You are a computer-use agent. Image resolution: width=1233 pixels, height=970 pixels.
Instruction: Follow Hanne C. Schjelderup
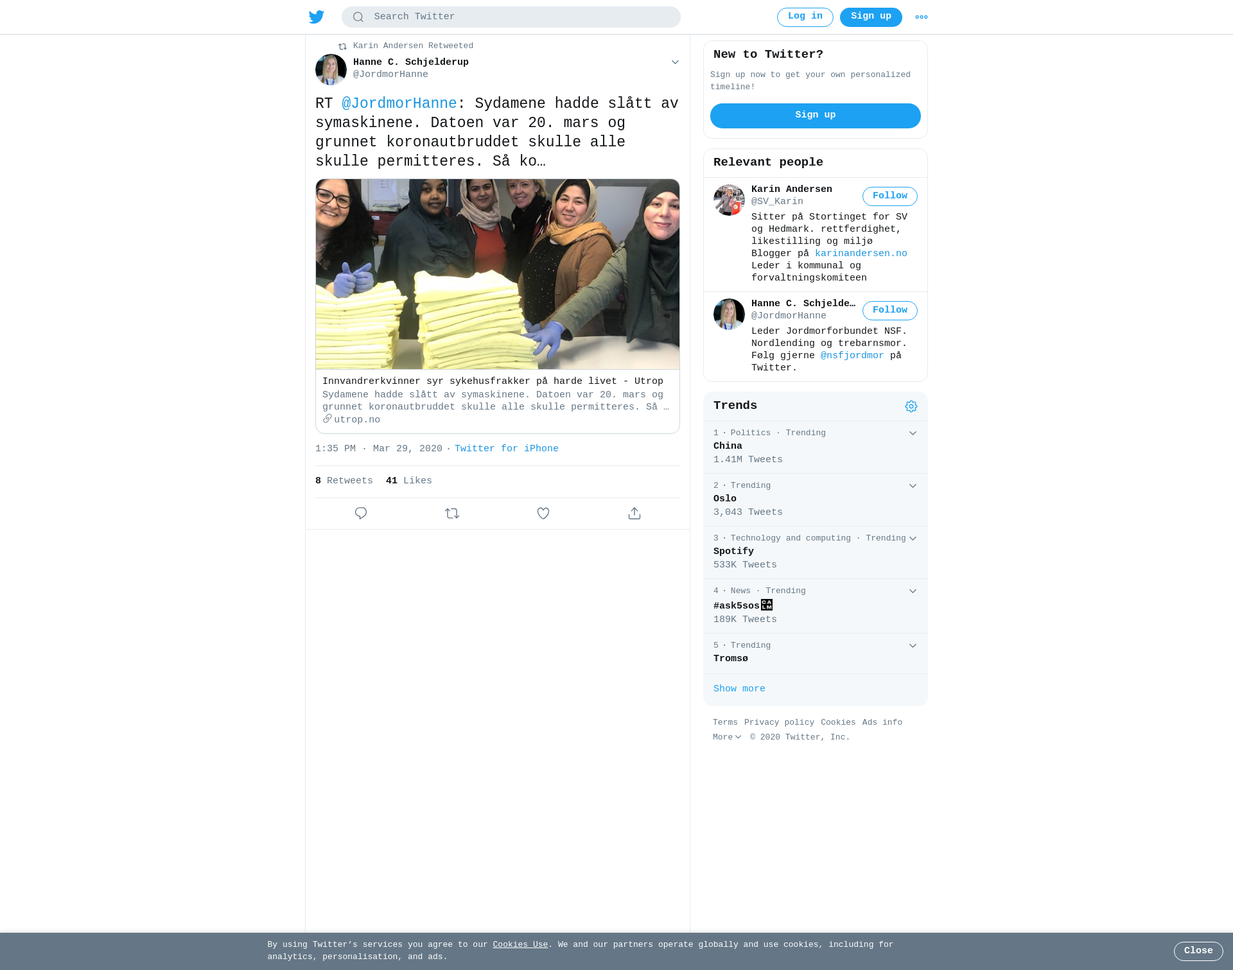890,311
